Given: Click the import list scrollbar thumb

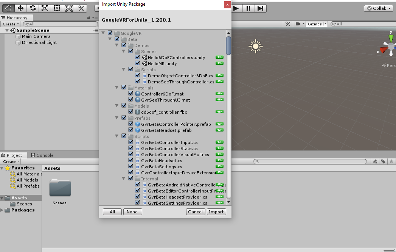Looking at the screenshot, I should pos(228,46).
